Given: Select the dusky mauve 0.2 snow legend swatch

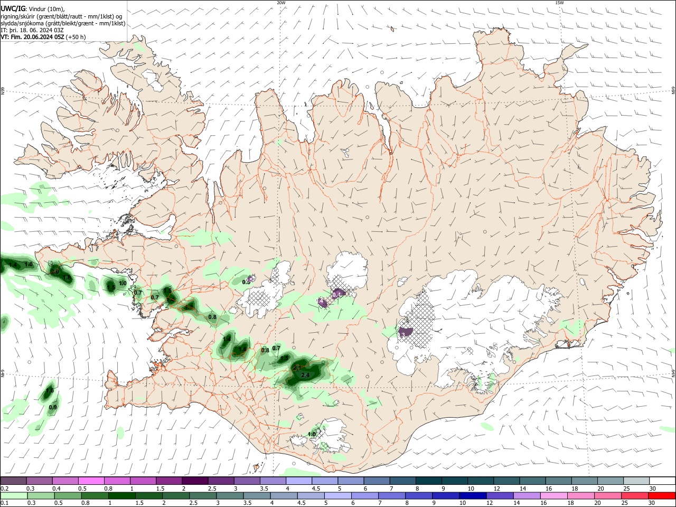Looking at the screenshot, I should click(13, 481).
